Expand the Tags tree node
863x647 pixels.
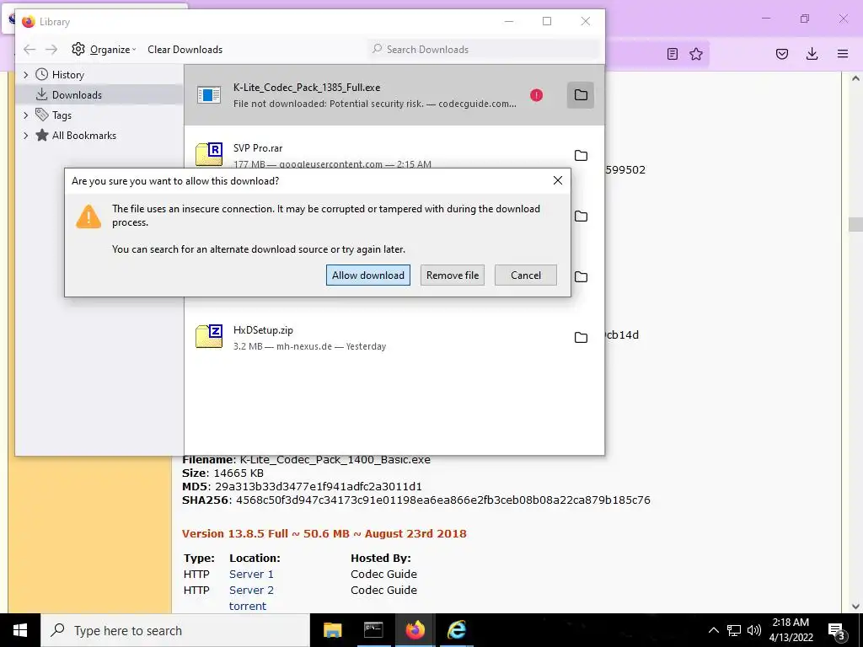click(x=25, y=115)
